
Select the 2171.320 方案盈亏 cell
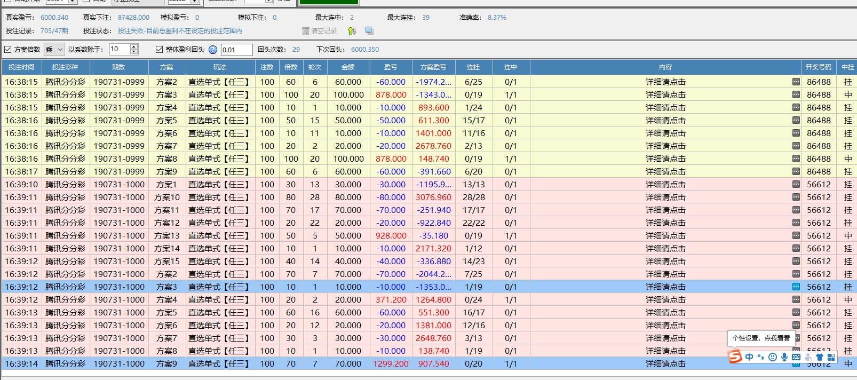[433, 249]
